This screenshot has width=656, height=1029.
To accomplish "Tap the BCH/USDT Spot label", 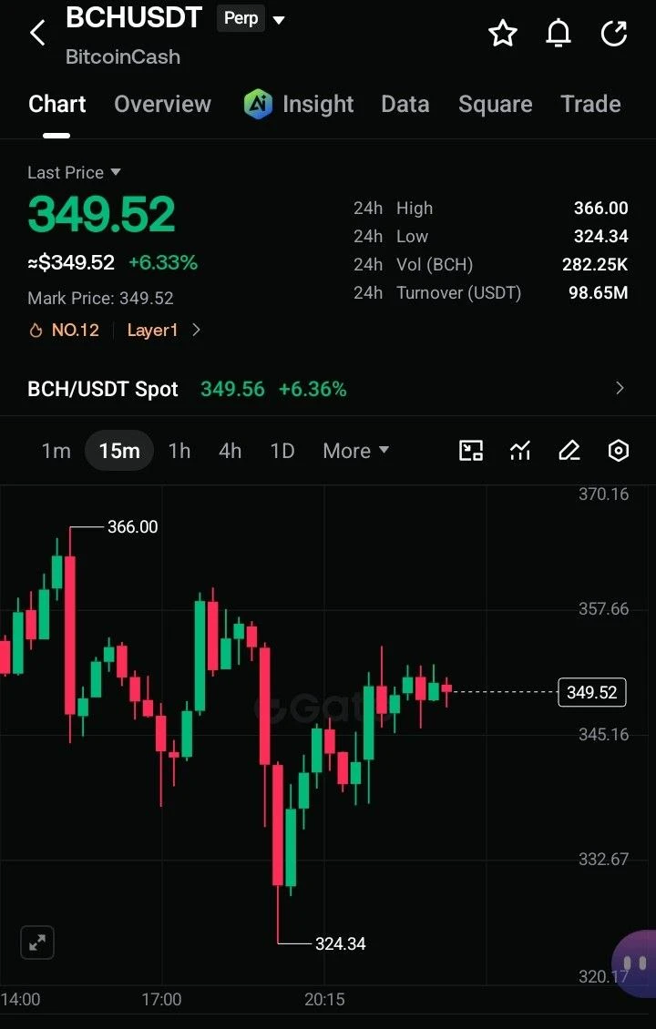I will [103, 389].
